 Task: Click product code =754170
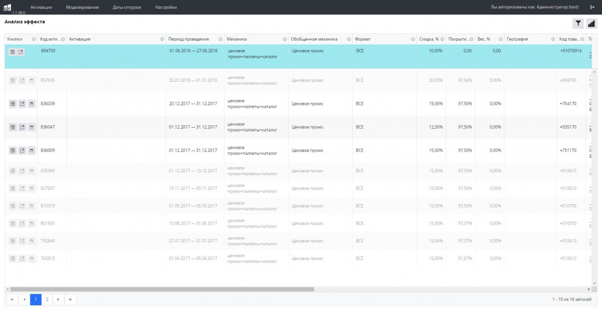point(568,104)
